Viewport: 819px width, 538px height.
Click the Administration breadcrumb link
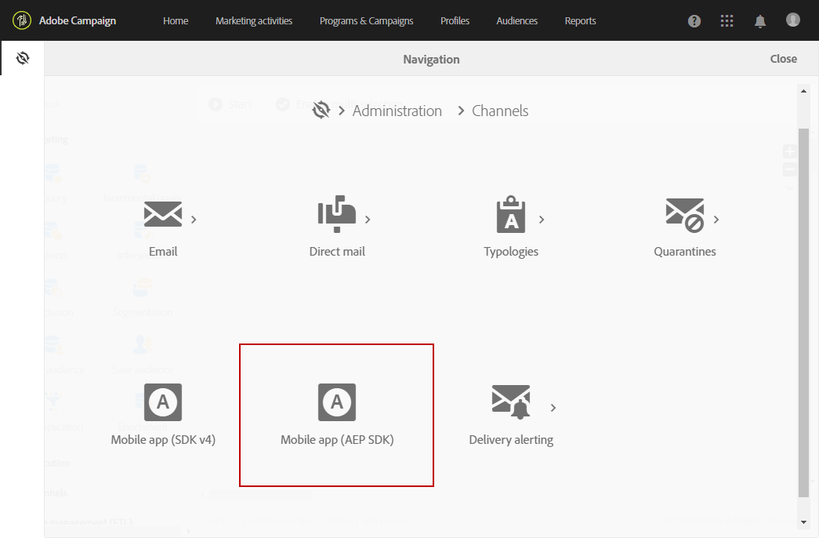coord(397,111)
